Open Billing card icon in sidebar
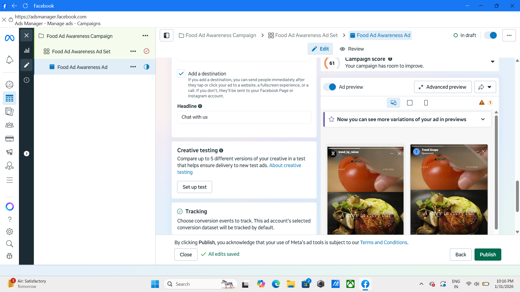The width and height of the screenshot is (520, 292). coord(9,139)
